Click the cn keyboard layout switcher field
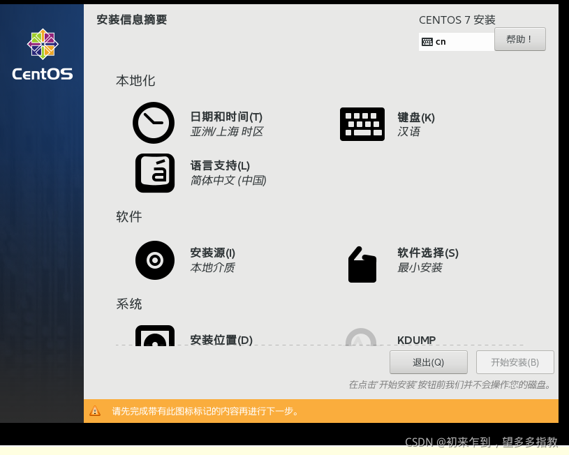The image size is (569, 455). point(457,42)
